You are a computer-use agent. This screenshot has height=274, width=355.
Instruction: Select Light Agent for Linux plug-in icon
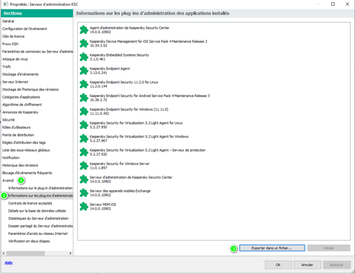[84, 125]
